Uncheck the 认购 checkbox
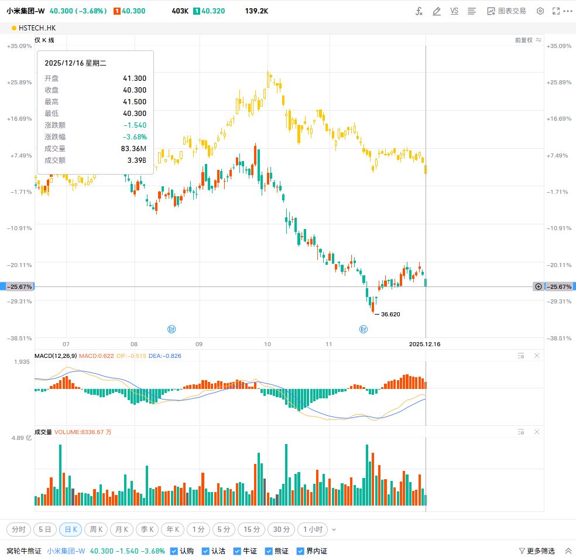Viewport: 576px width, 560px height. [174, 551]
